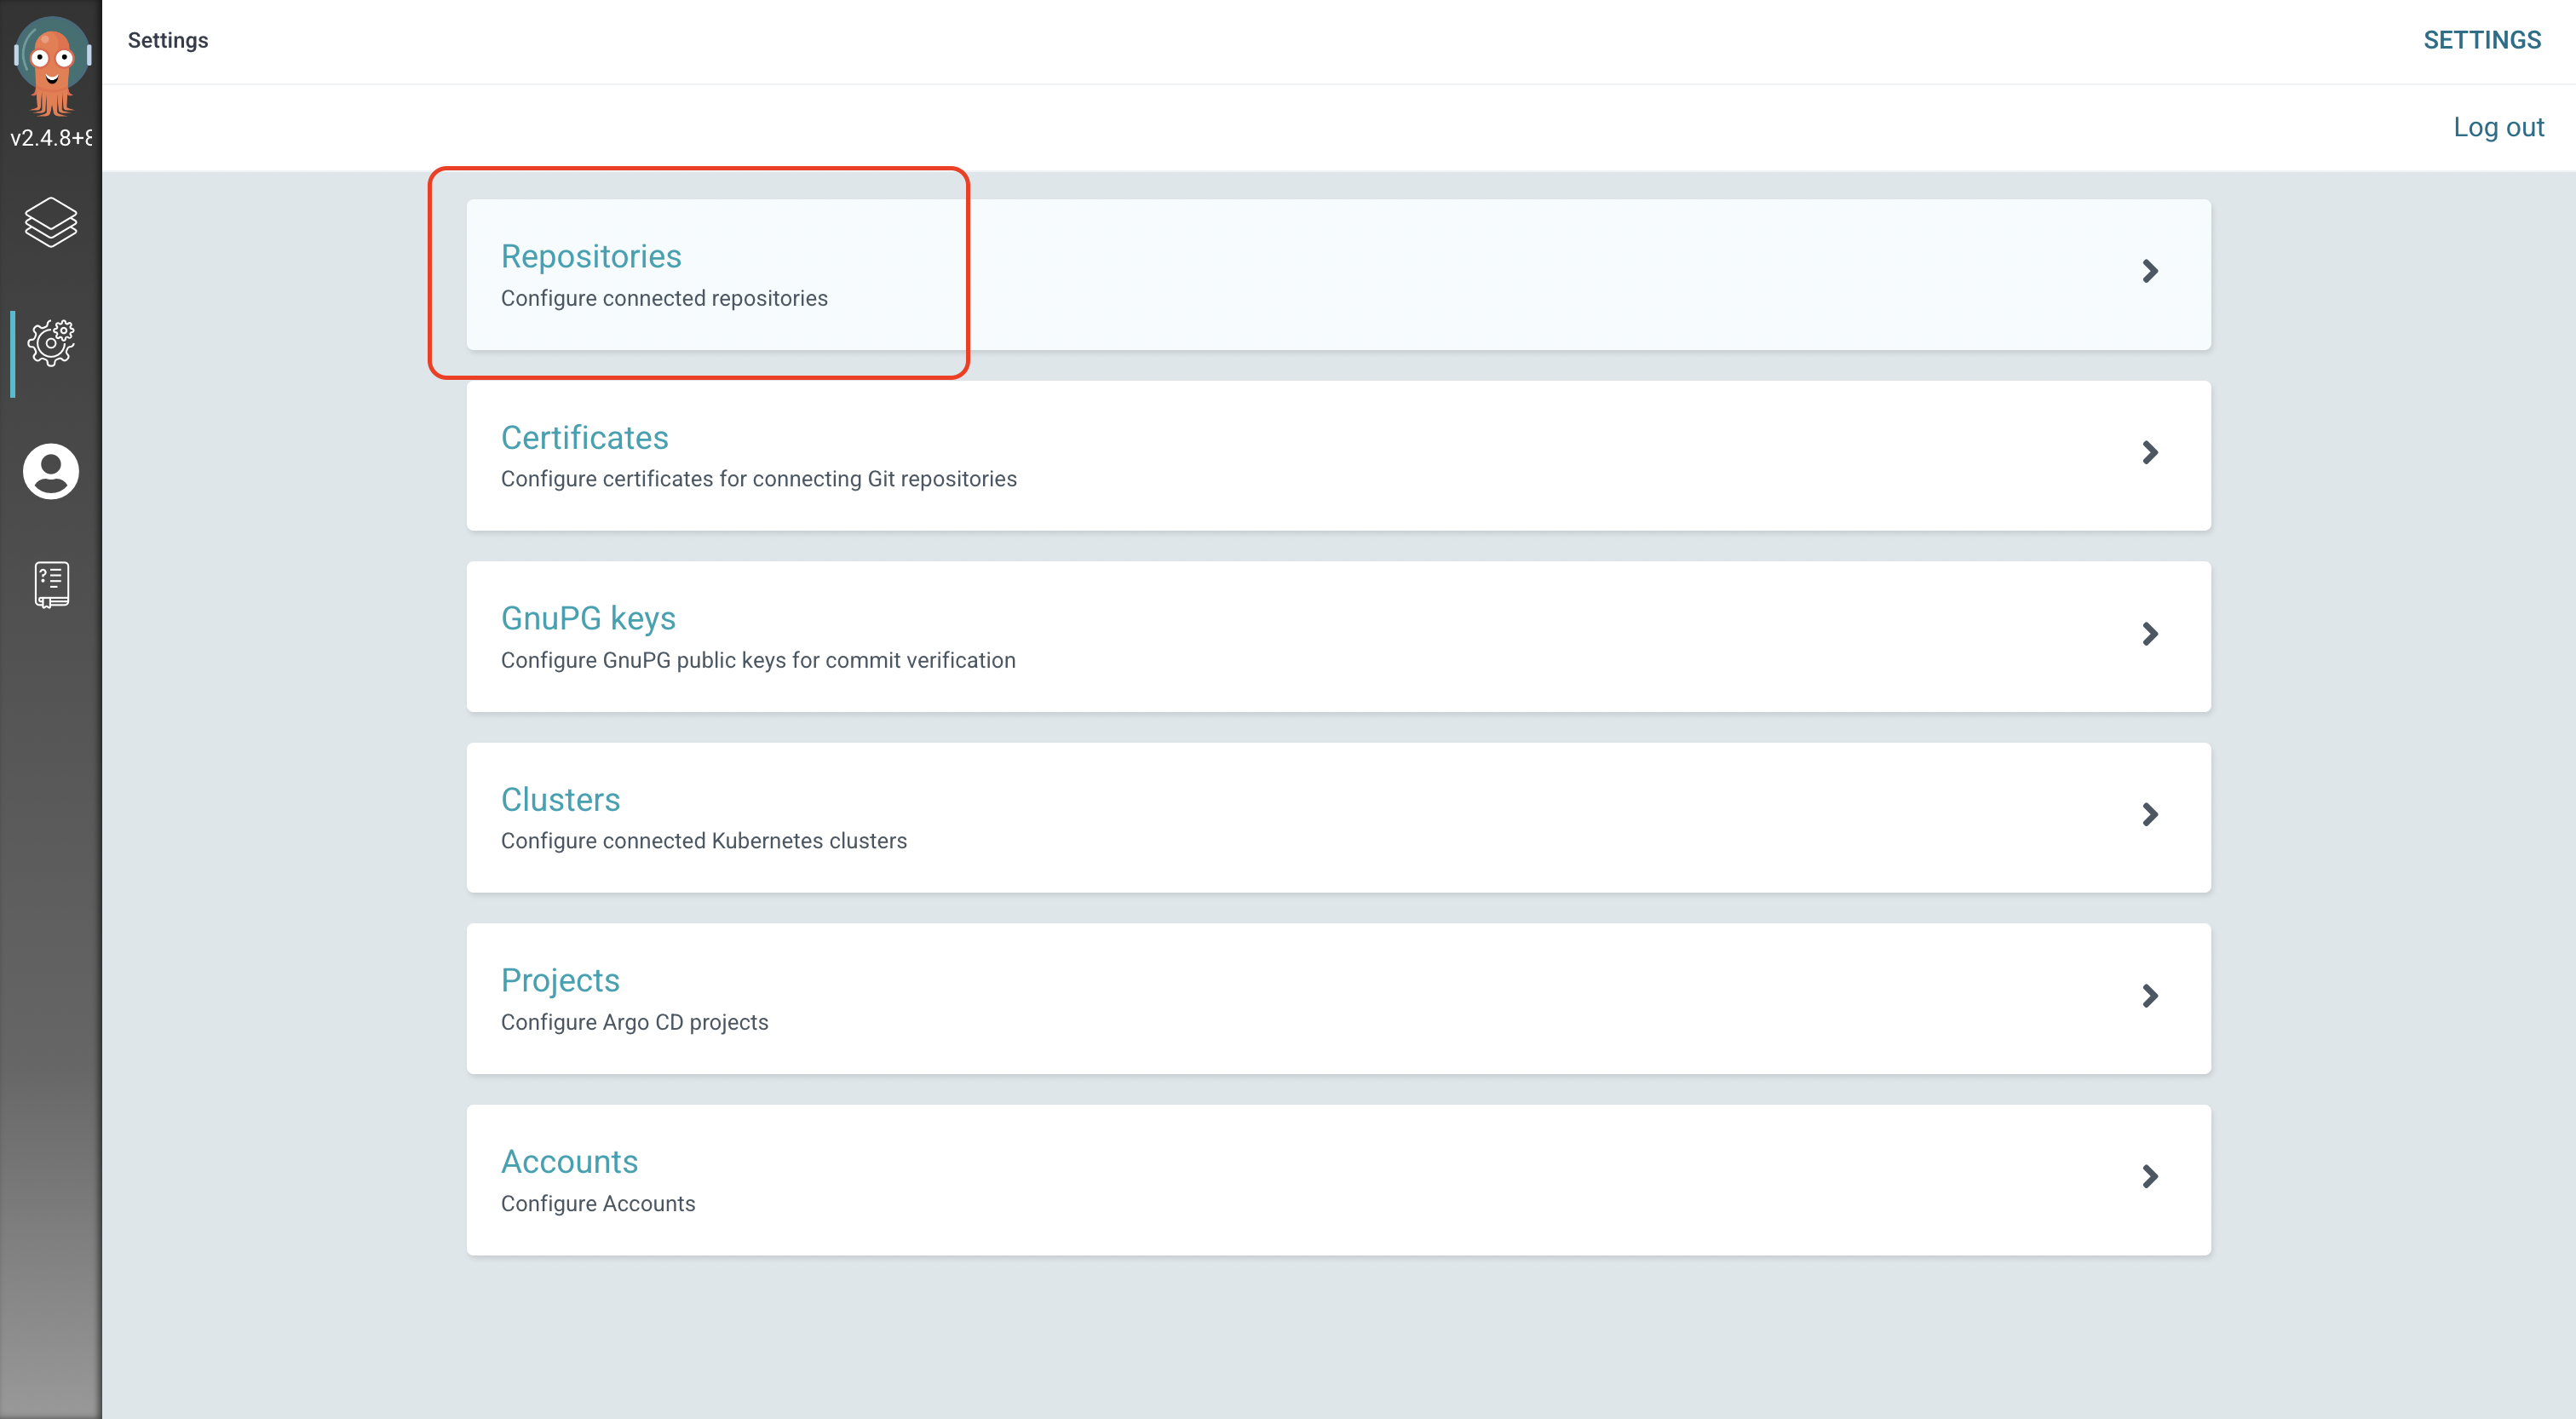
Task: Click the version text v2.4.8 in sidebar
Action: click(x=51, y=138)
